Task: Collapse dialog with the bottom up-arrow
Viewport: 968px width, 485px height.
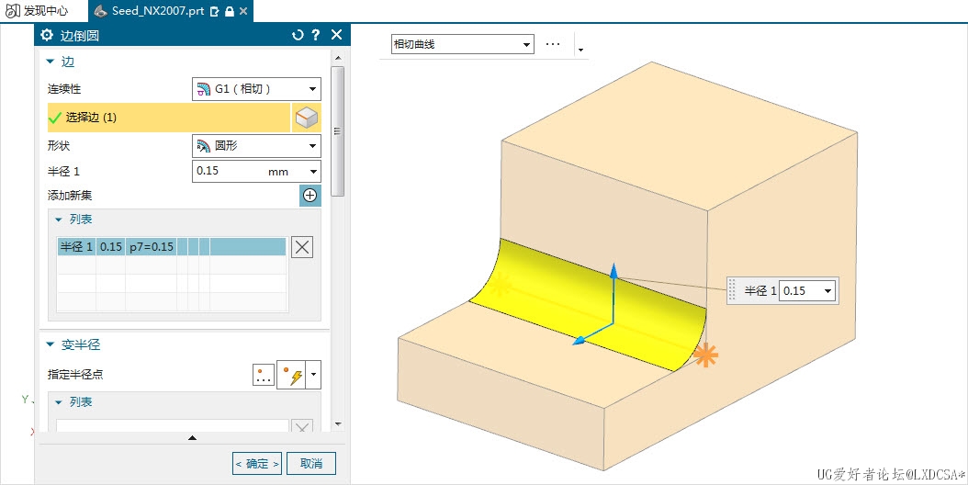Action: pyautogui.click(x=192, y=437)
